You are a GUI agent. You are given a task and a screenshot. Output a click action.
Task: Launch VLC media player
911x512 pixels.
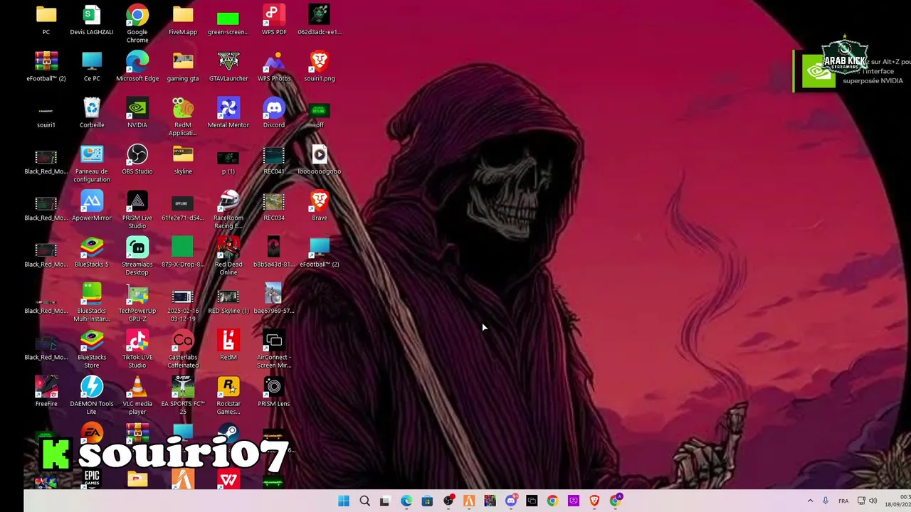pos(137,396)
